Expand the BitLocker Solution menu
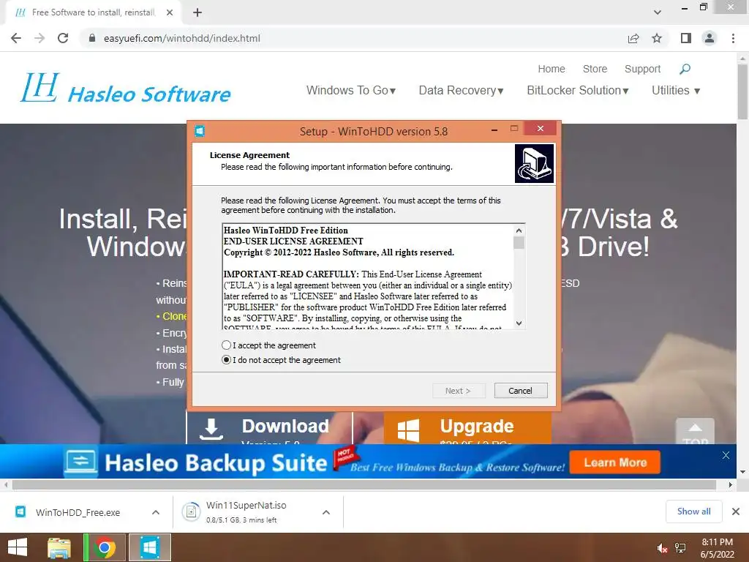749x562 pixels. click(x=578, y=90)
